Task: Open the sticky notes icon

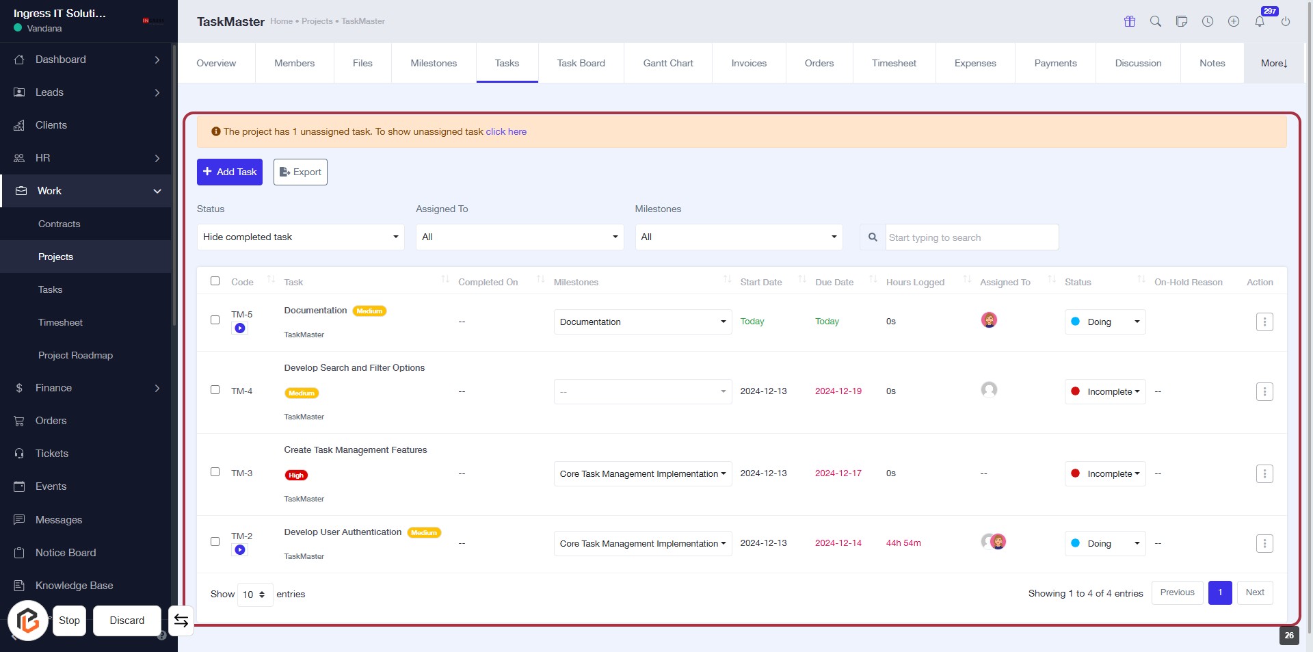Action: point(1182,21)
